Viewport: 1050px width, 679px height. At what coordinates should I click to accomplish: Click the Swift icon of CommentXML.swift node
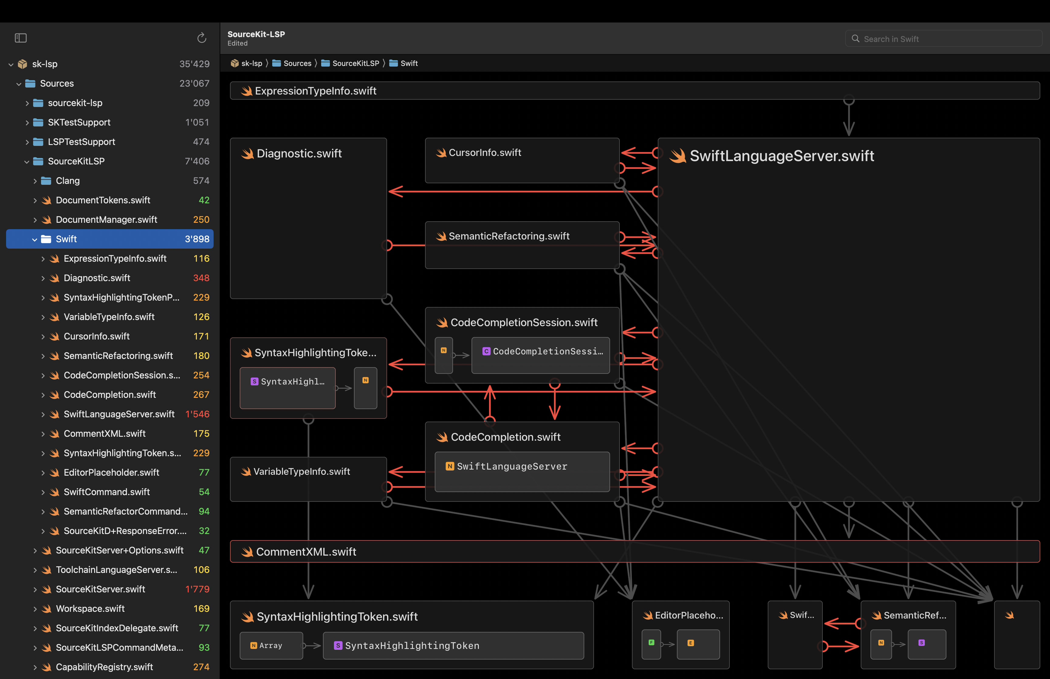[x=247, y=552]
